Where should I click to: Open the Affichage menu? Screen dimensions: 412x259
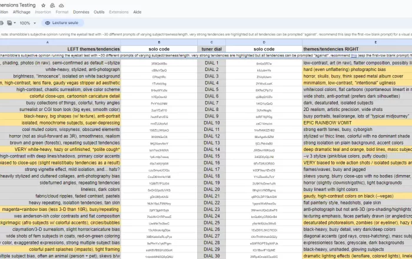point(22,12)
